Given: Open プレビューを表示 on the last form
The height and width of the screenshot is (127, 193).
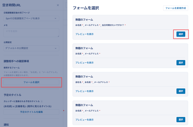Looking at the screenshot, I should pos(84,120).
